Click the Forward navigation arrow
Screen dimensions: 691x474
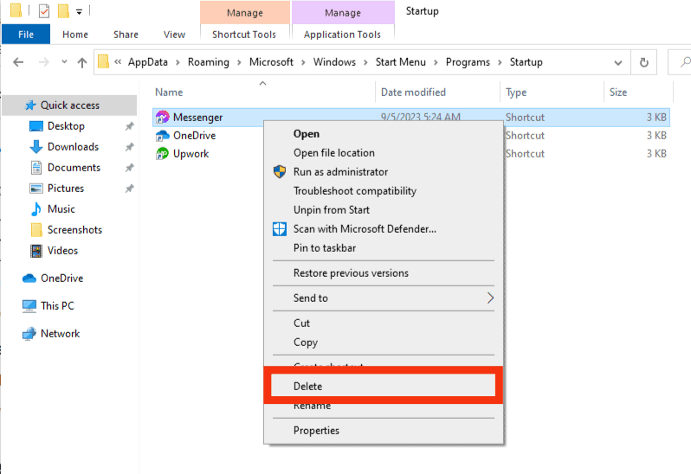click(43, 62)
